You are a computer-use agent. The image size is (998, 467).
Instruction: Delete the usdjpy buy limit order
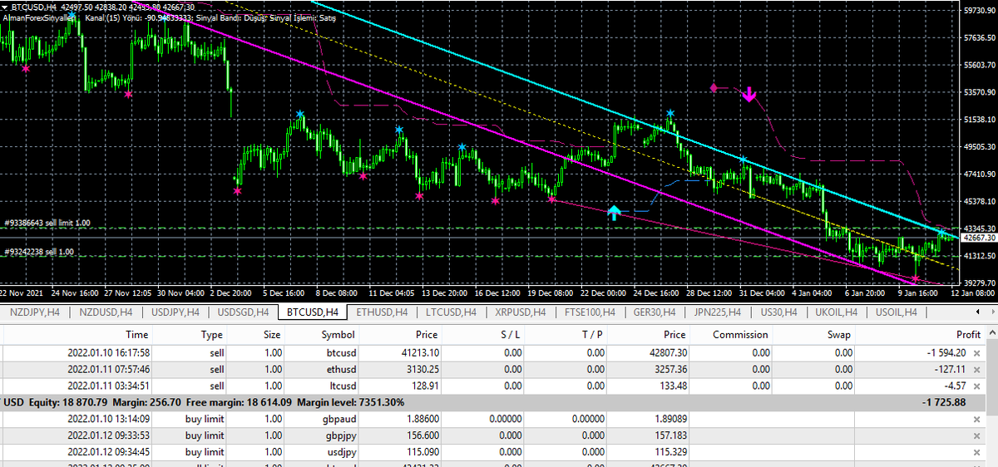(x=976, y=451)
